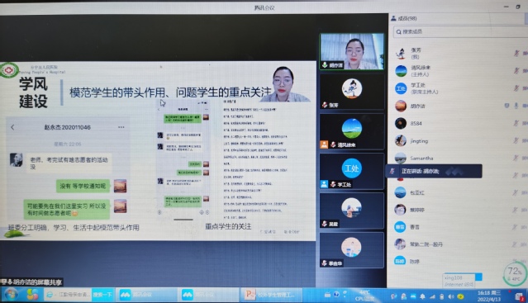Open the PowerPoint file in the taskbar
The image size is (528, 303).
click(271, 295)
